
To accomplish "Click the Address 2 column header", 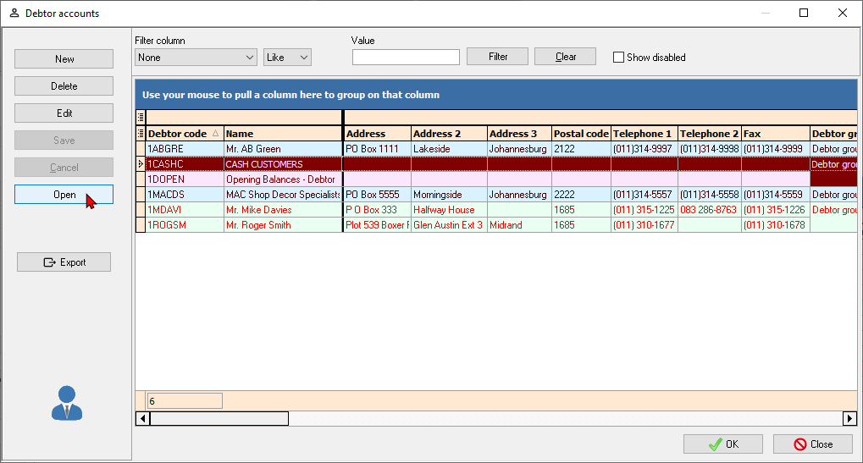I will pyautogui.click(x=449, y=133).
